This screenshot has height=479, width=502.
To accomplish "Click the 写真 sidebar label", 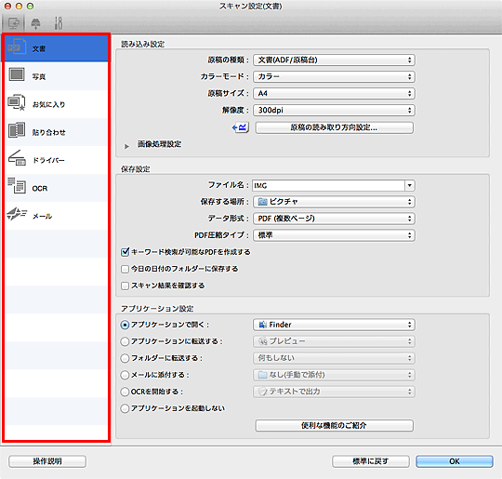I will 39,77.
